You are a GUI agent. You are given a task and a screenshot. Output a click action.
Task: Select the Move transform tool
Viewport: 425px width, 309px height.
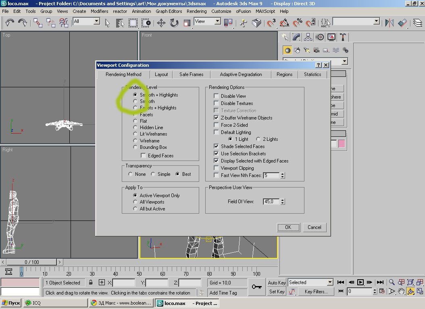(161, 23)
